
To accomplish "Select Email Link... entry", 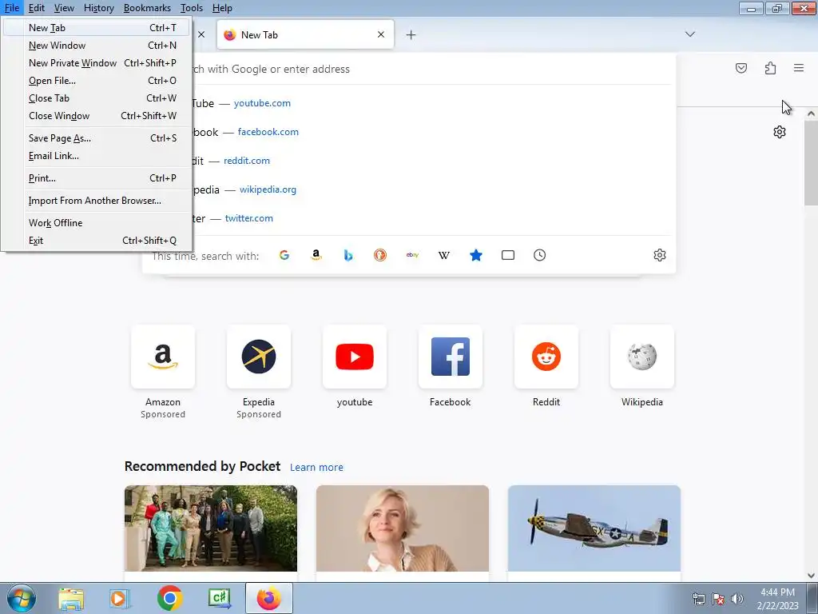I will click(97, 156).
